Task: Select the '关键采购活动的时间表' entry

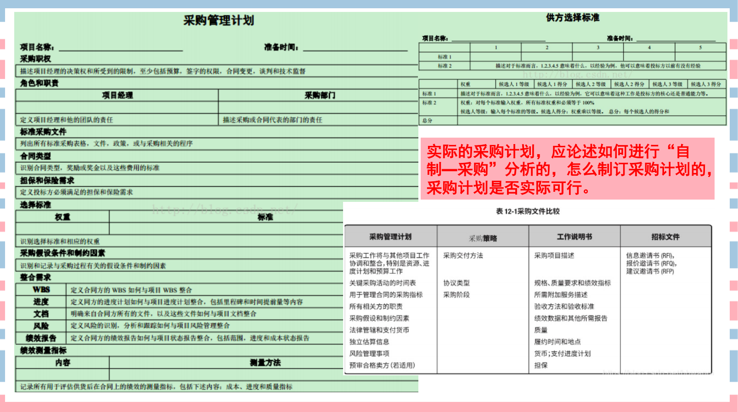Action: pyautogui.click(x=383, y=283)
